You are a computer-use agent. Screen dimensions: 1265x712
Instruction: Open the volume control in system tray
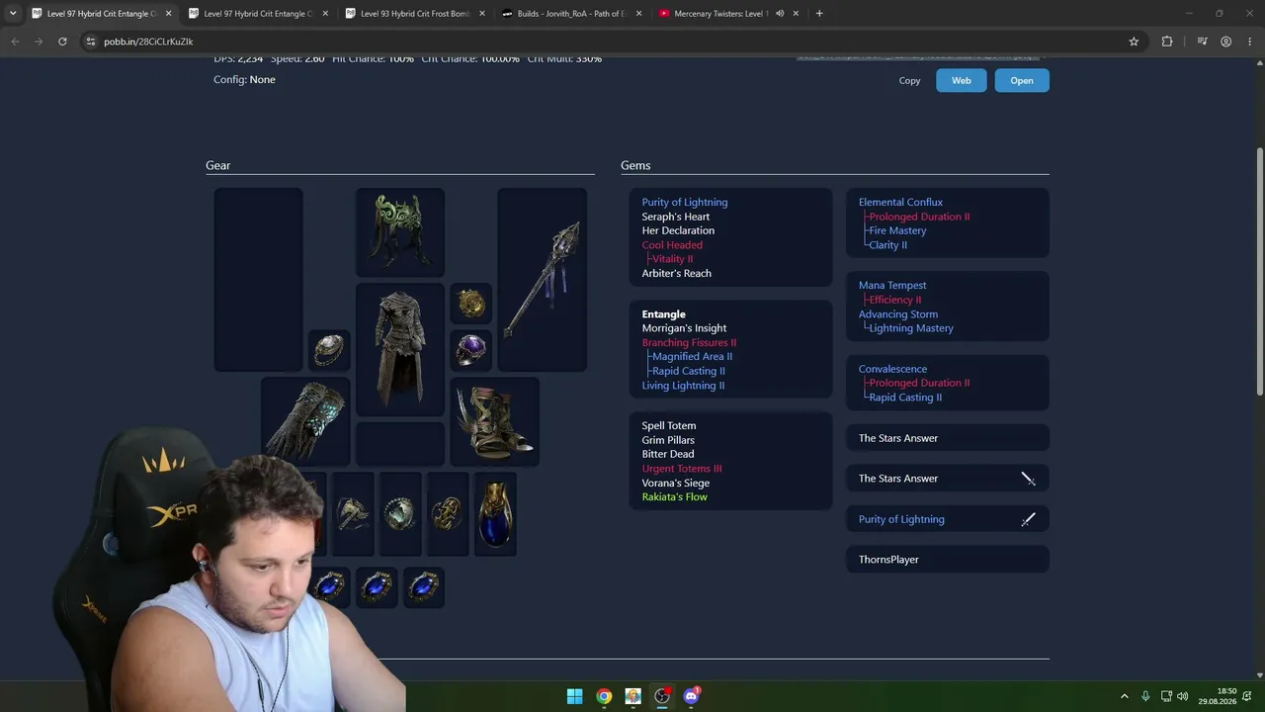(x=1183, y=696)
